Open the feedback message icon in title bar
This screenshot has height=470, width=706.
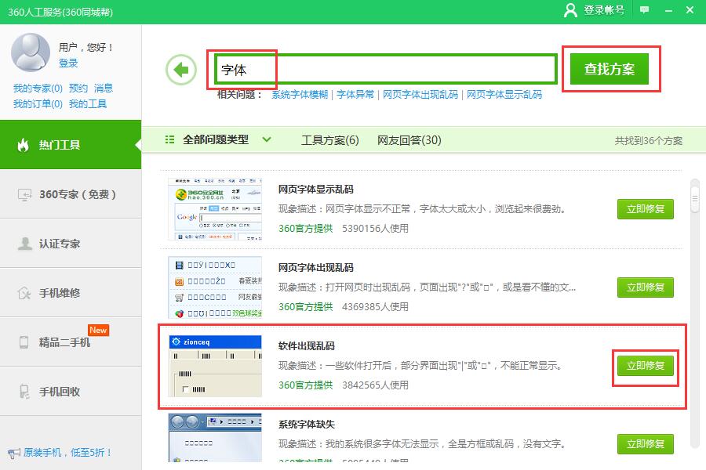click(644, 10)
